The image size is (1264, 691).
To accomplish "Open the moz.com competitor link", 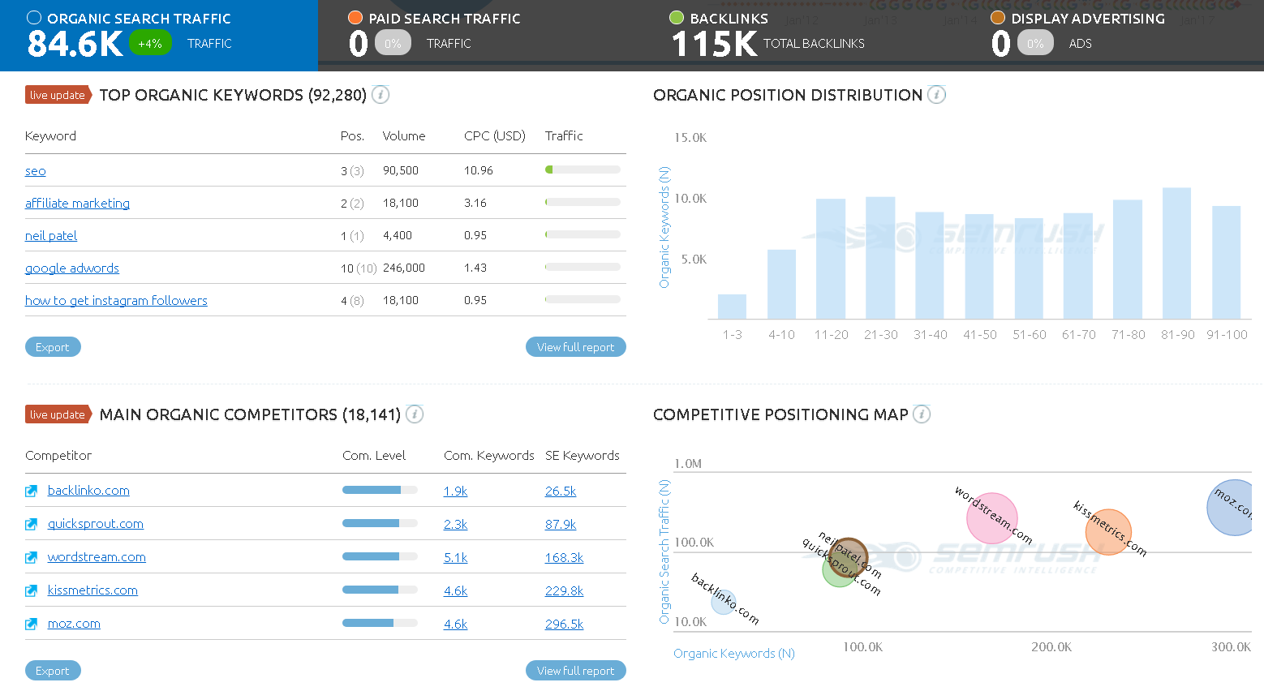I will click(74, 624).
